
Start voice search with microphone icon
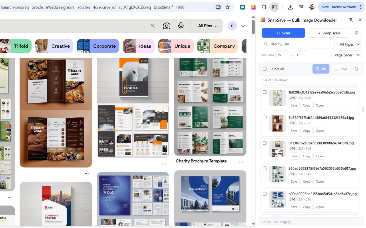(181, 26)
